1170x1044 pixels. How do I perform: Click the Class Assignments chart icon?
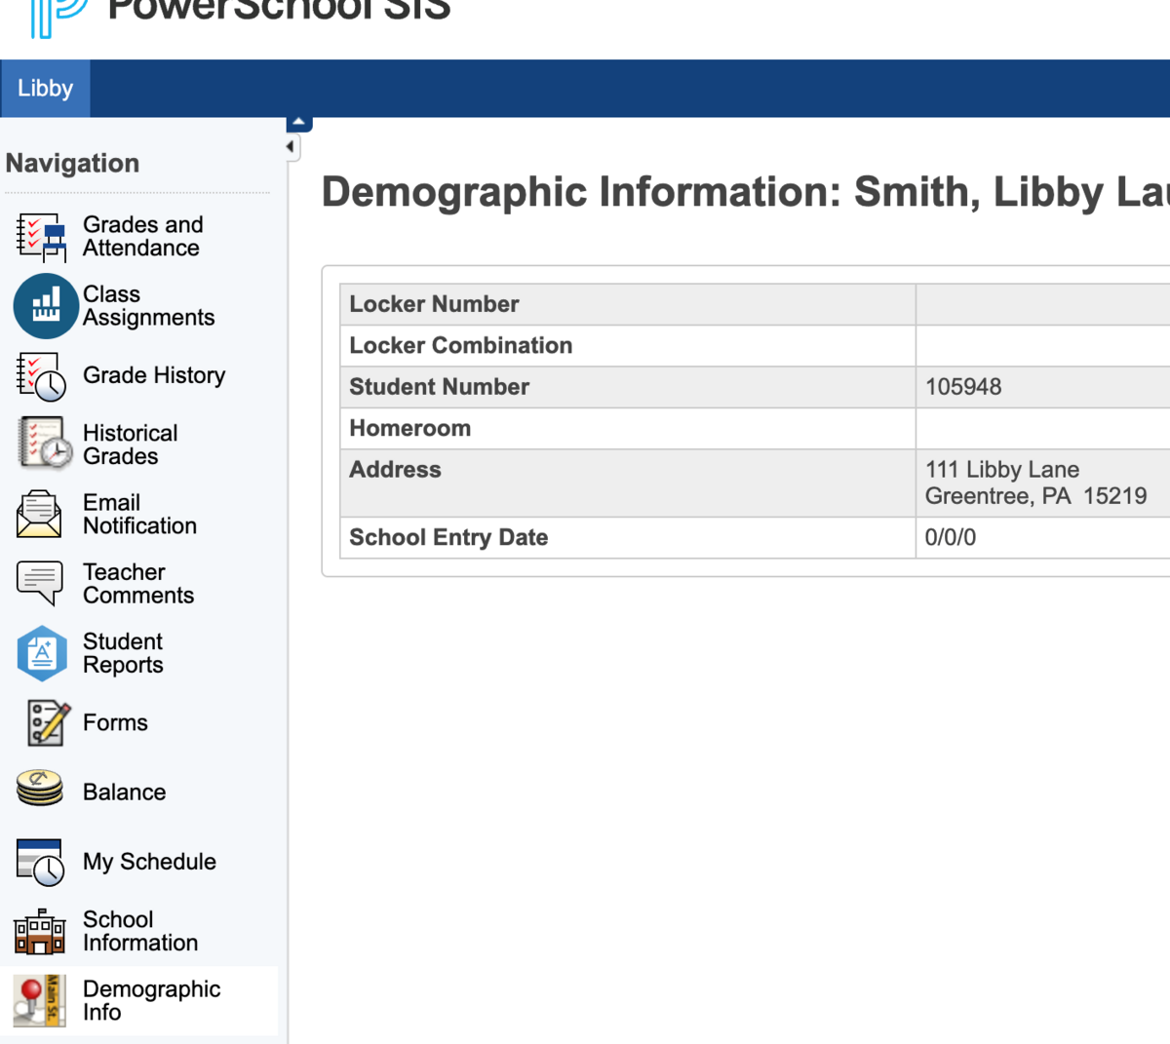click(46, 306)
